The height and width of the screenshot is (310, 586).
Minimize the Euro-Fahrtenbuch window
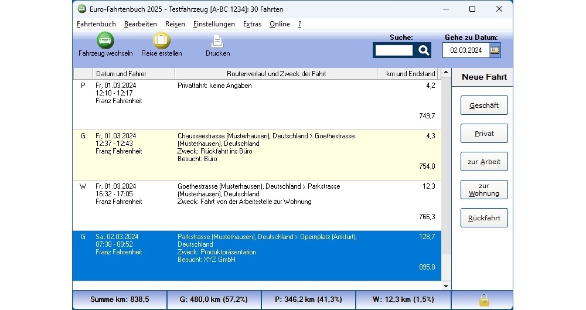point(446,9)
